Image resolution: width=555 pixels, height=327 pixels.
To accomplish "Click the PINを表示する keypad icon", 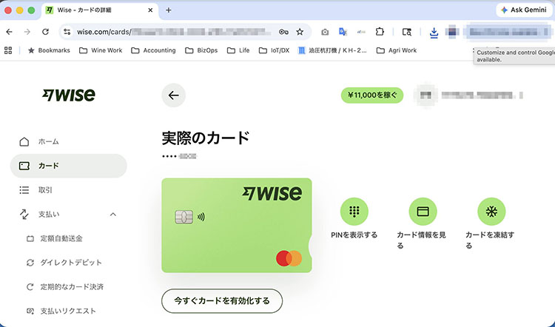I will pos(354,212).
